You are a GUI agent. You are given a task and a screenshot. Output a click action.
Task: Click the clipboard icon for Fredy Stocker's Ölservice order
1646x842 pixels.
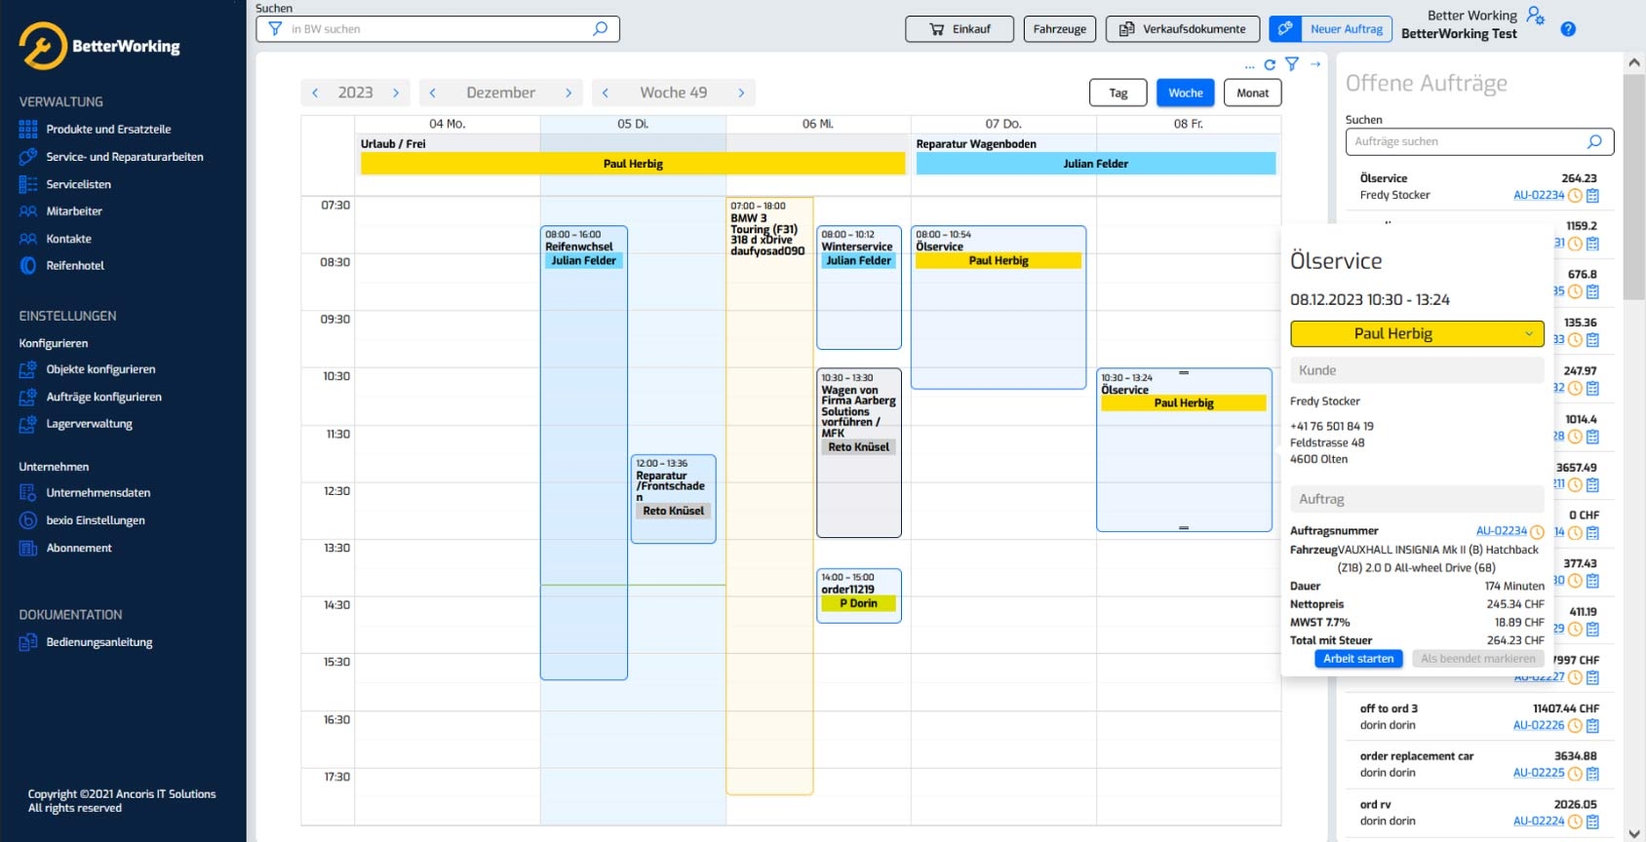point(1593,196)
